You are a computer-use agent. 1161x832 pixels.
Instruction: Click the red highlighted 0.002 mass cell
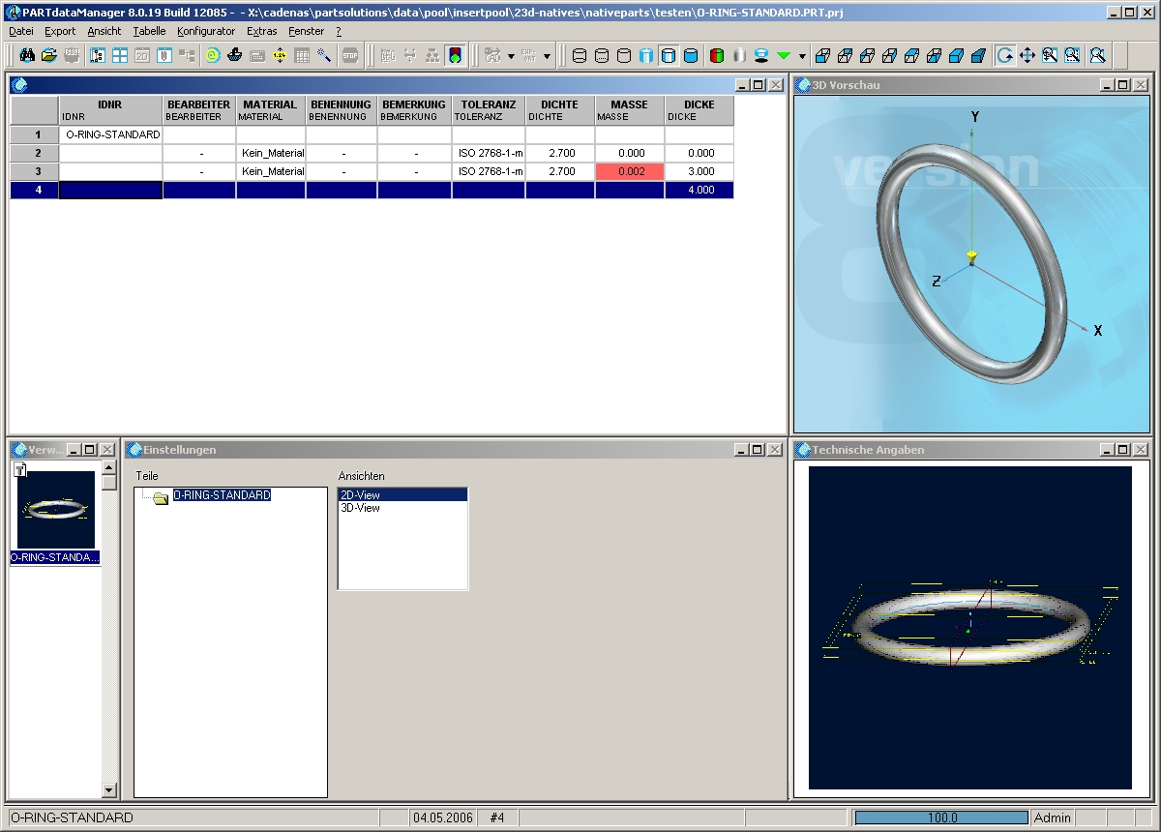pyautogui.click(x=630, y=171)
